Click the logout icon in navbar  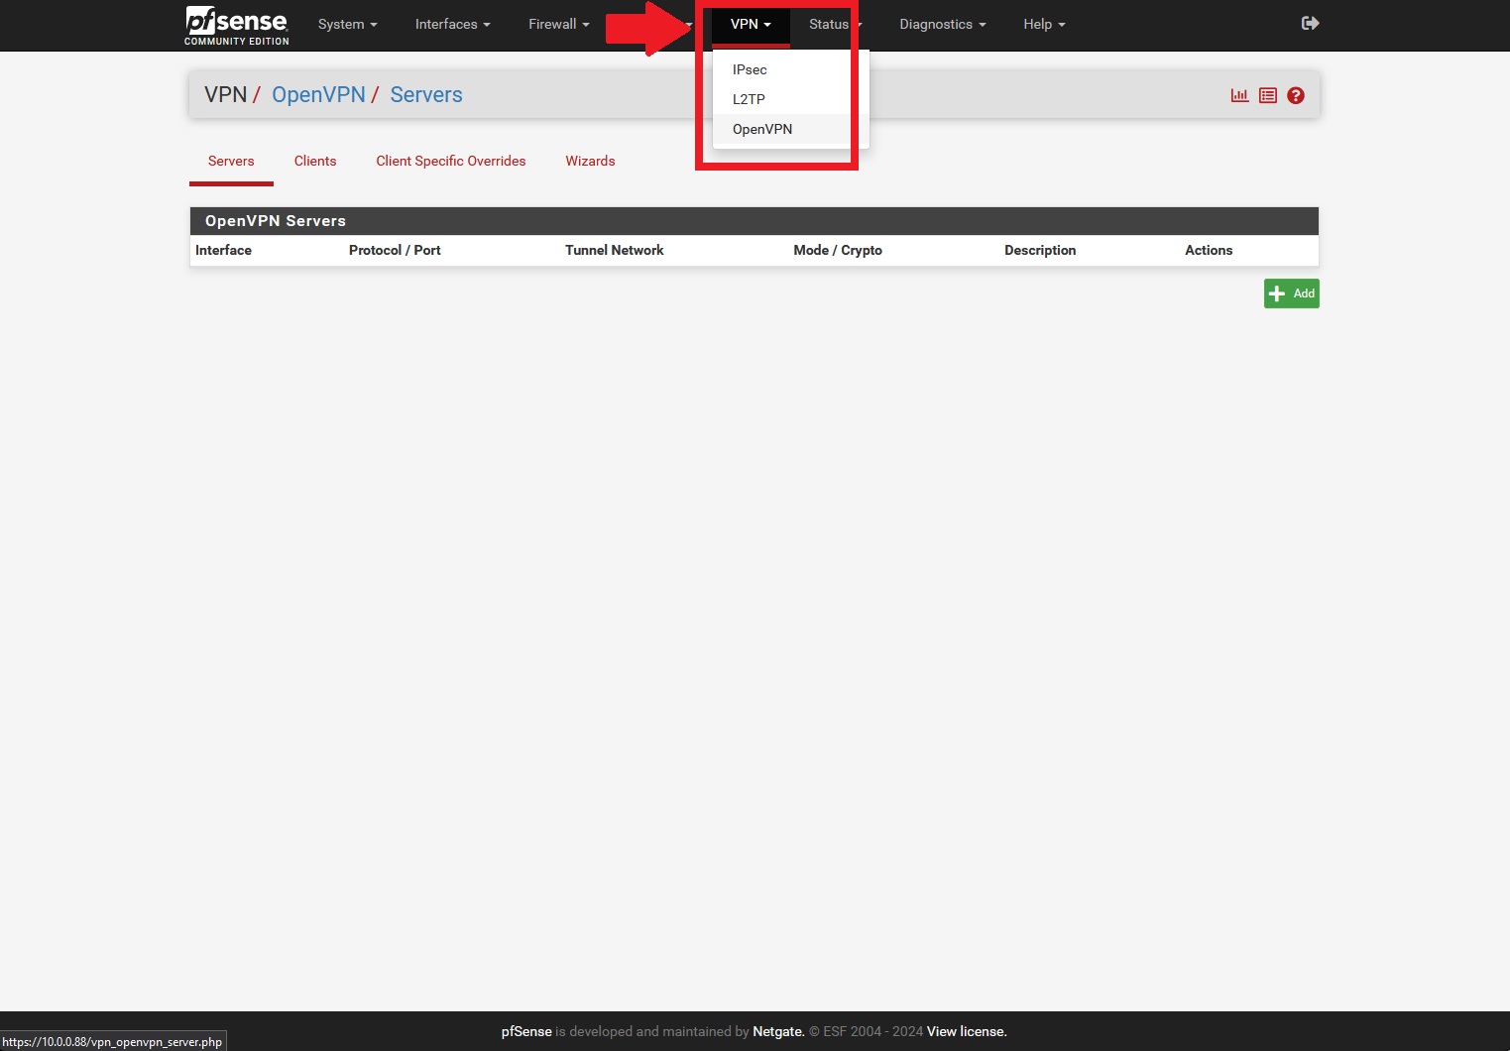point(1310,23)
